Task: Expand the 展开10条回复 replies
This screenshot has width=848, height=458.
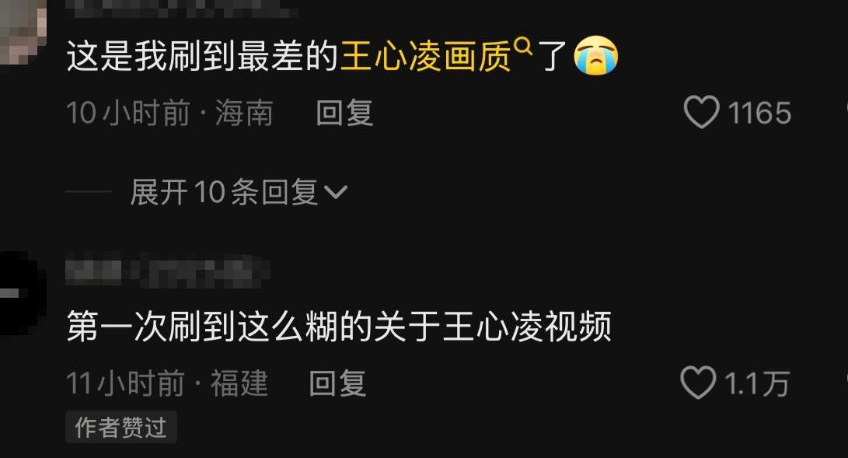Action: (238, 192)
